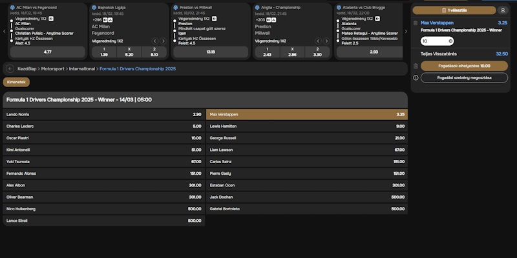Image resolution: width=517 pixels, height=258 pixels.
Task: Add the 13.18 combo bet for Preston vs Millwall
Action: (x=211, y=52)
